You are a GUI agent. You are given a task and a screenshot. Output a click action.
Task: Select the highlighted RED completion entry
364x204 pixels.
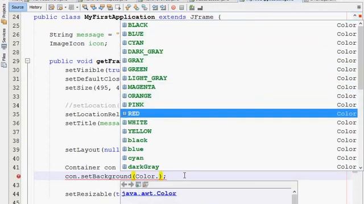239,113
